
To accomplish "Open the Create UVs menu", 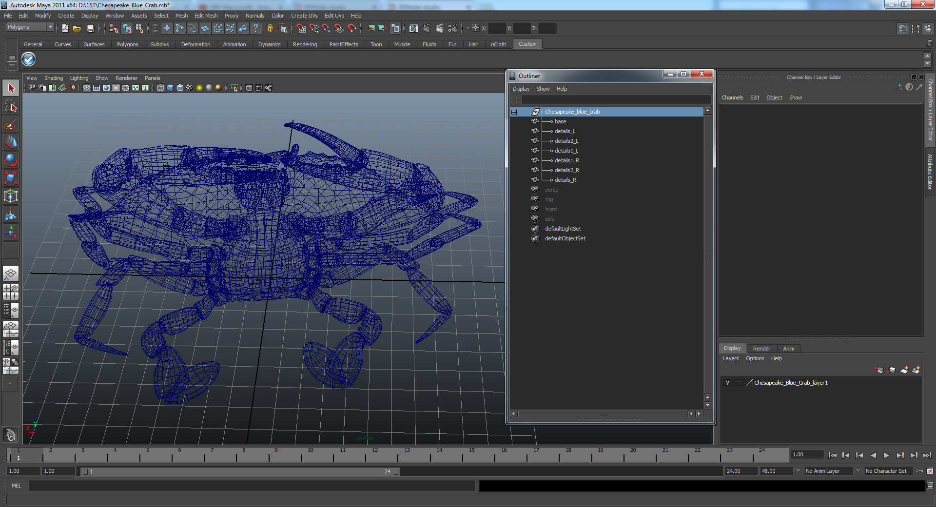I will tap(304, 16).
